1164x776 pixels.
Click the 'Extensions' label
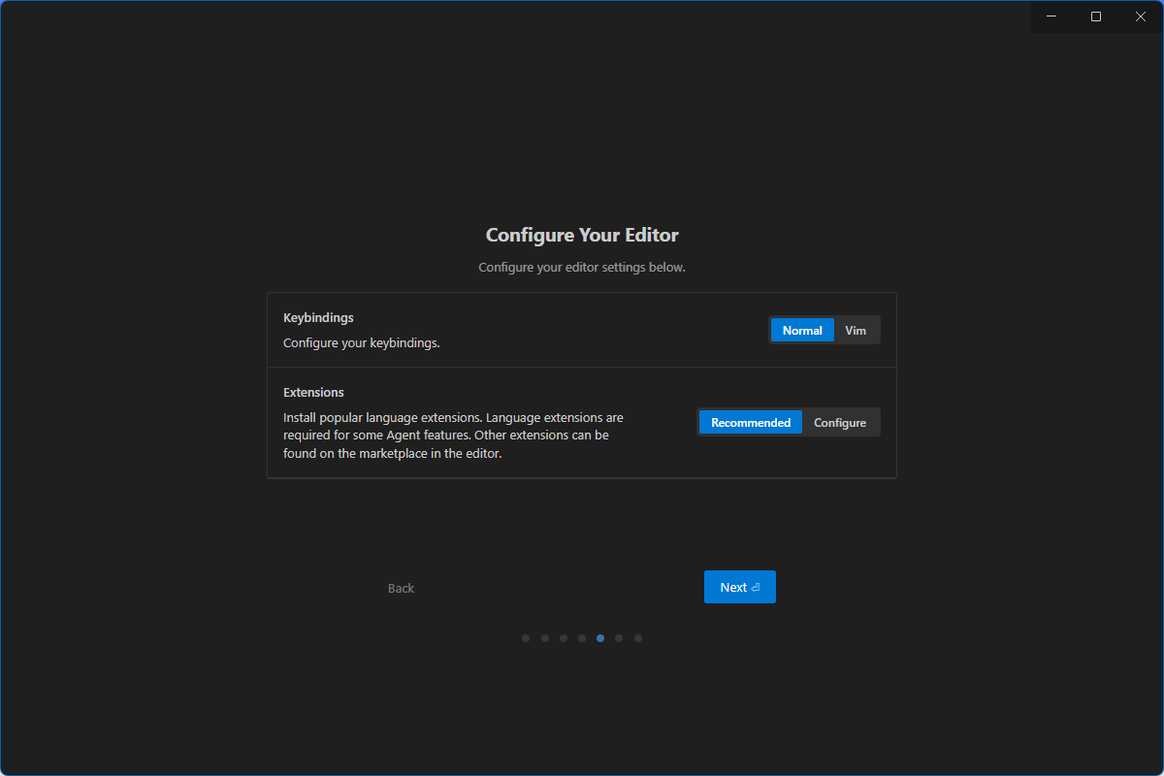pyautogui.click(x=313, y=393)
